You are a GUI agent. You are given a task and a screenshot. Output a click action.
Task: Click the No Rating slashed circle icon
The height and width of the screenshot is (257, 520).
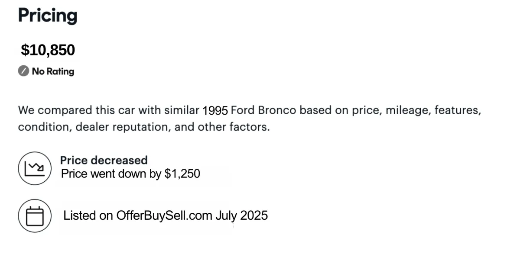point(23,71)
